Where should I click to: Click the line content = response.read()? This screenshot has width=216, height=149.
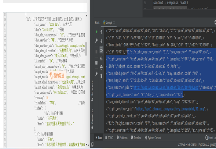click(x=170, y=3)
